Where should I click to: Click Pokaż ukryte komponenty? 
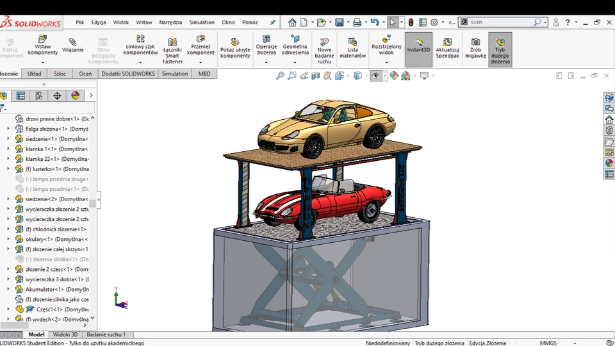[x=235, y=47]
